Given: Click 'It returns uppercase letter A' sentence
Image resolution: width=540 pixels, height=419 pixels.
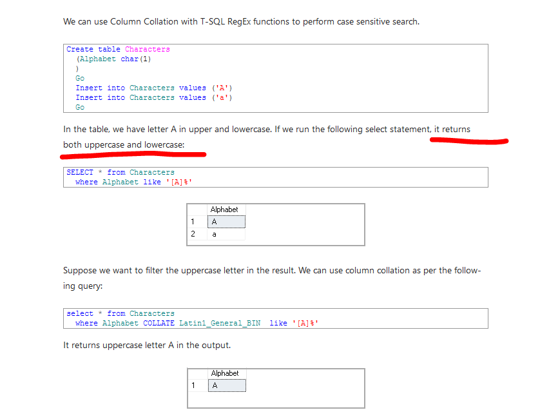Looking at the screenshot, I should point(146,346).
